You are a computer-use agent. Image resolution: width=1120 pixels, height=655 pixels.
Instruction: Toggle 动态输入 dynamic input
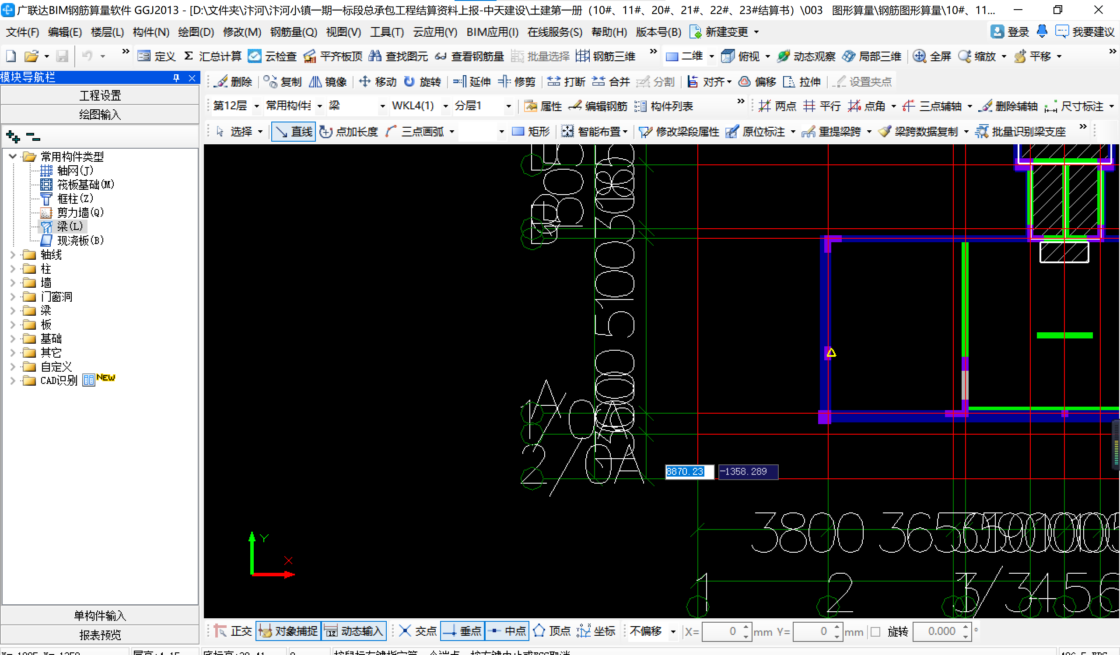click(353, 631)
